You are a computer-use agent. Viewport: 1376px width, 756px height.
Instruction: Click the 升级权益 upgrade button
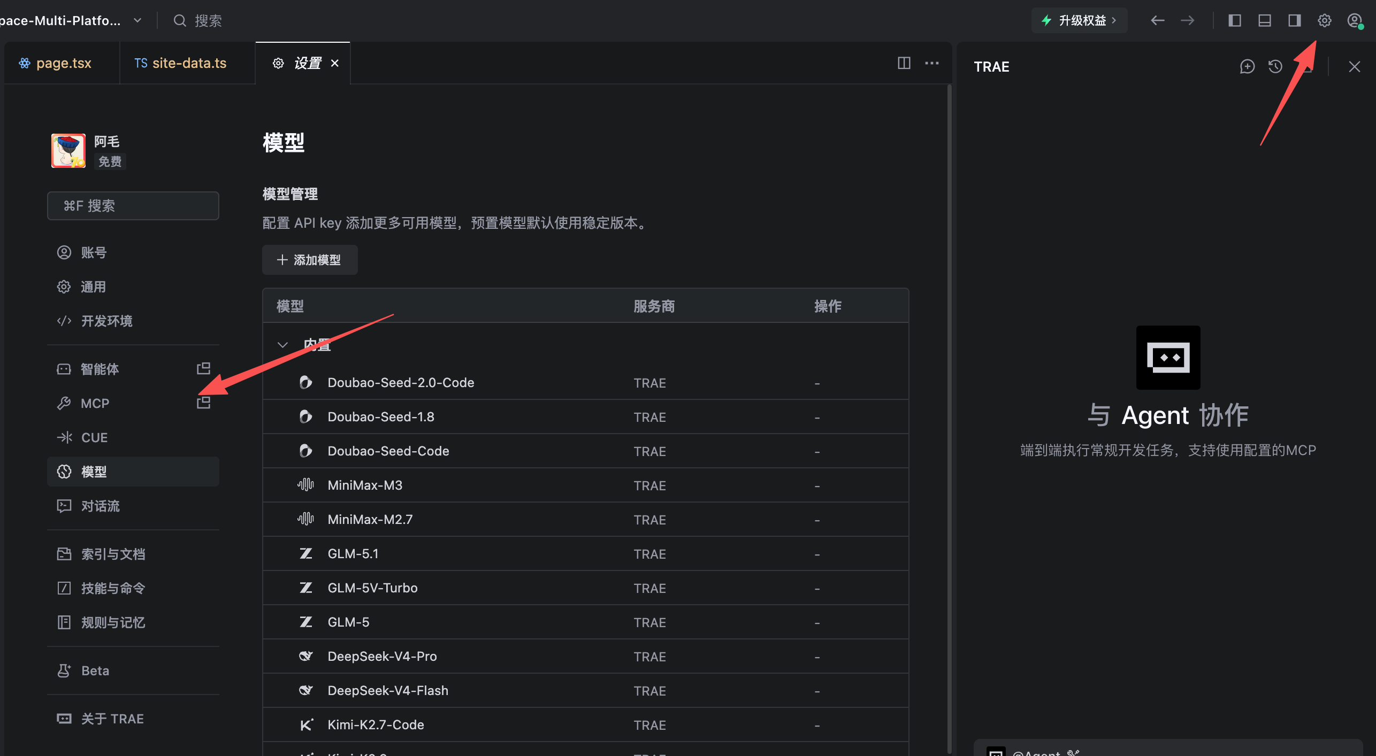pos(1079,21)
